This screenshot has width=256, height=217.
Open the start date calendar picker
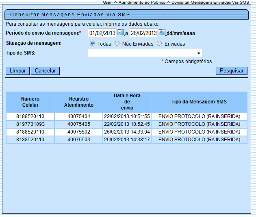pyautogui.click(x=121, y=33)
